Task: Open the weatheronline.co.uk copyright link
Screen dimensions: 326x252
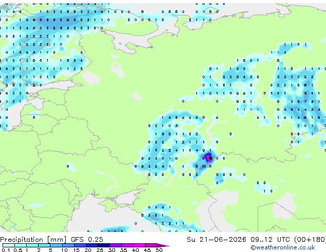Action: (283, 247)
